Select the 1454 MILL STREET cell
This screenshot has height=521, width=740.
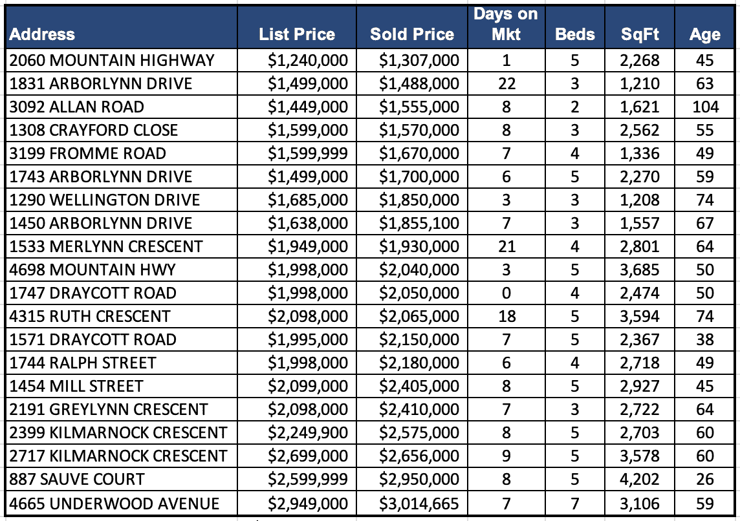(76, 387)
